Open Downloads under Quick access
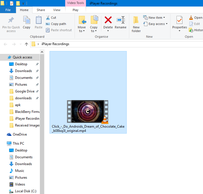Viewport: 203px width, 194px height. 23,71
